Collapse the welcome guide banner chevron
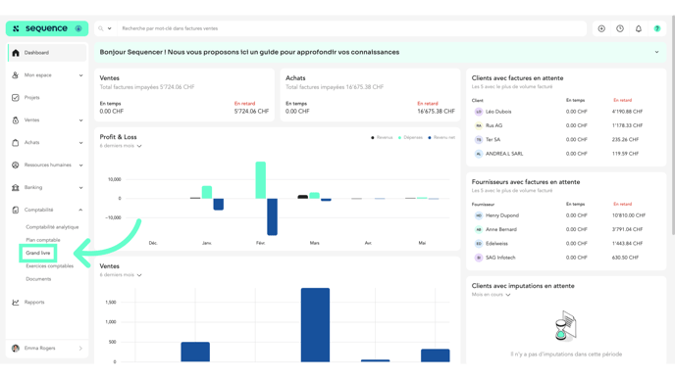Screen dimensions: 675x379 657,52
